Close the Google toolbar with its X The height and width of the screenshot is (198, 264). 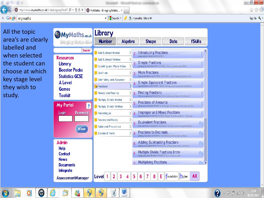pyautogui.click(x=3, y=18)
